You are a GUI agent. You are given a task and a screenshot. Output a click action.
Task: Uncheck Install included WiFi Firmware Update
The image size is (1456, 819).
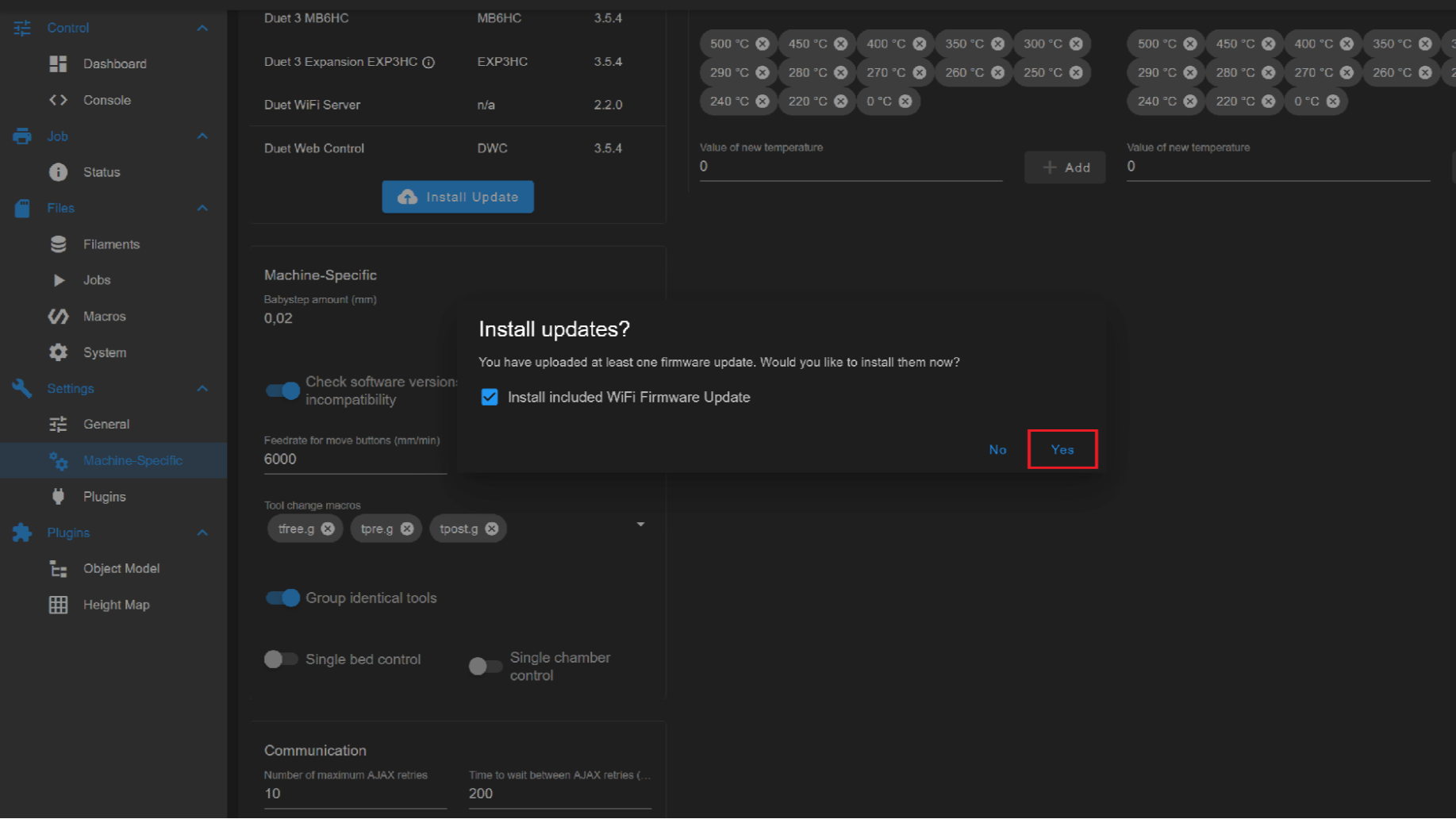point(490,397)
